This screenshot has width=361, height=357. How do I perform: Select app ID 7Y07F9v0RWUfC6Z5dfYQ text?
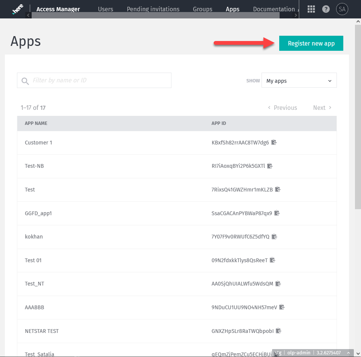coord(240,237)
